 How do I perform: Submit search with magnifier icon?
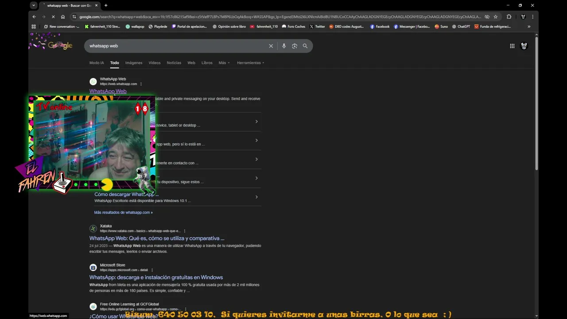point(305,46)
